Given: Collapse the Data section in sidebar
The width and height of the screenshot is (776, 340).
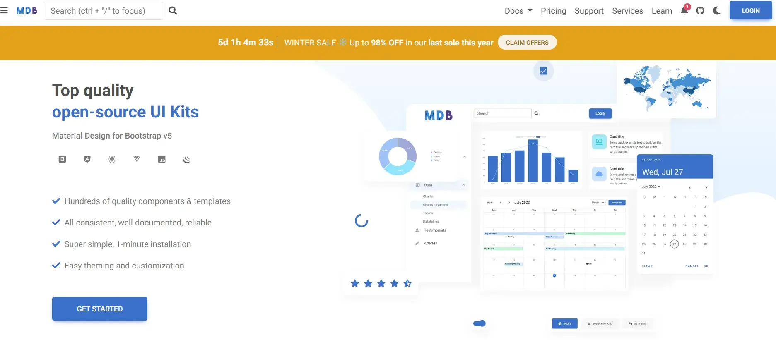Looking at the screenshot, I should [463, 185].
